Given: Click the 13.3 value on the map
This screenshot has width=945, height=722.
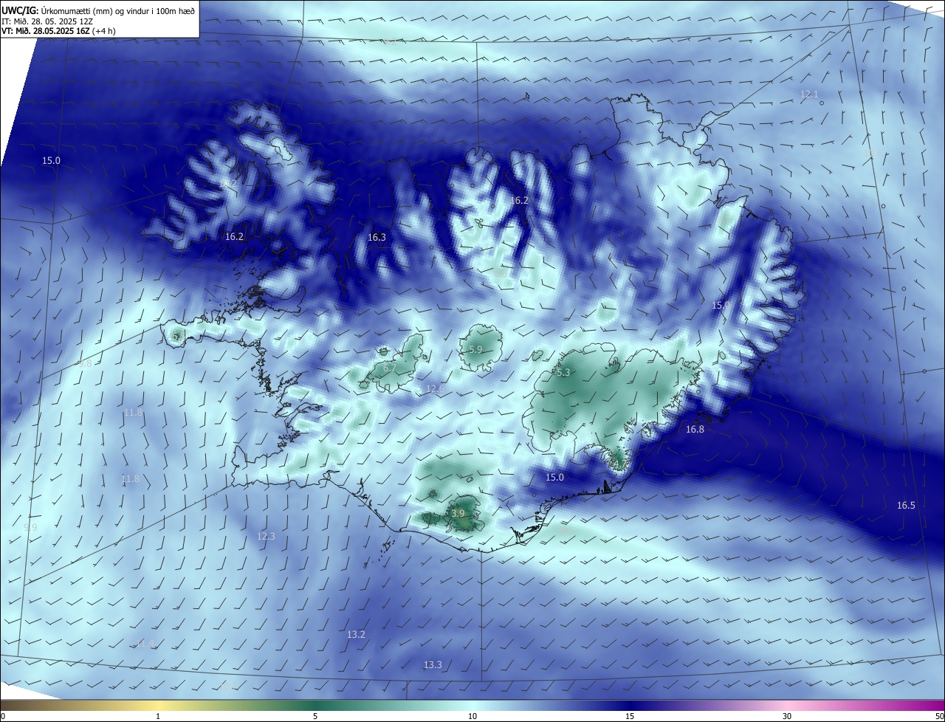Looking at the screenshot, I should point(433,665).
